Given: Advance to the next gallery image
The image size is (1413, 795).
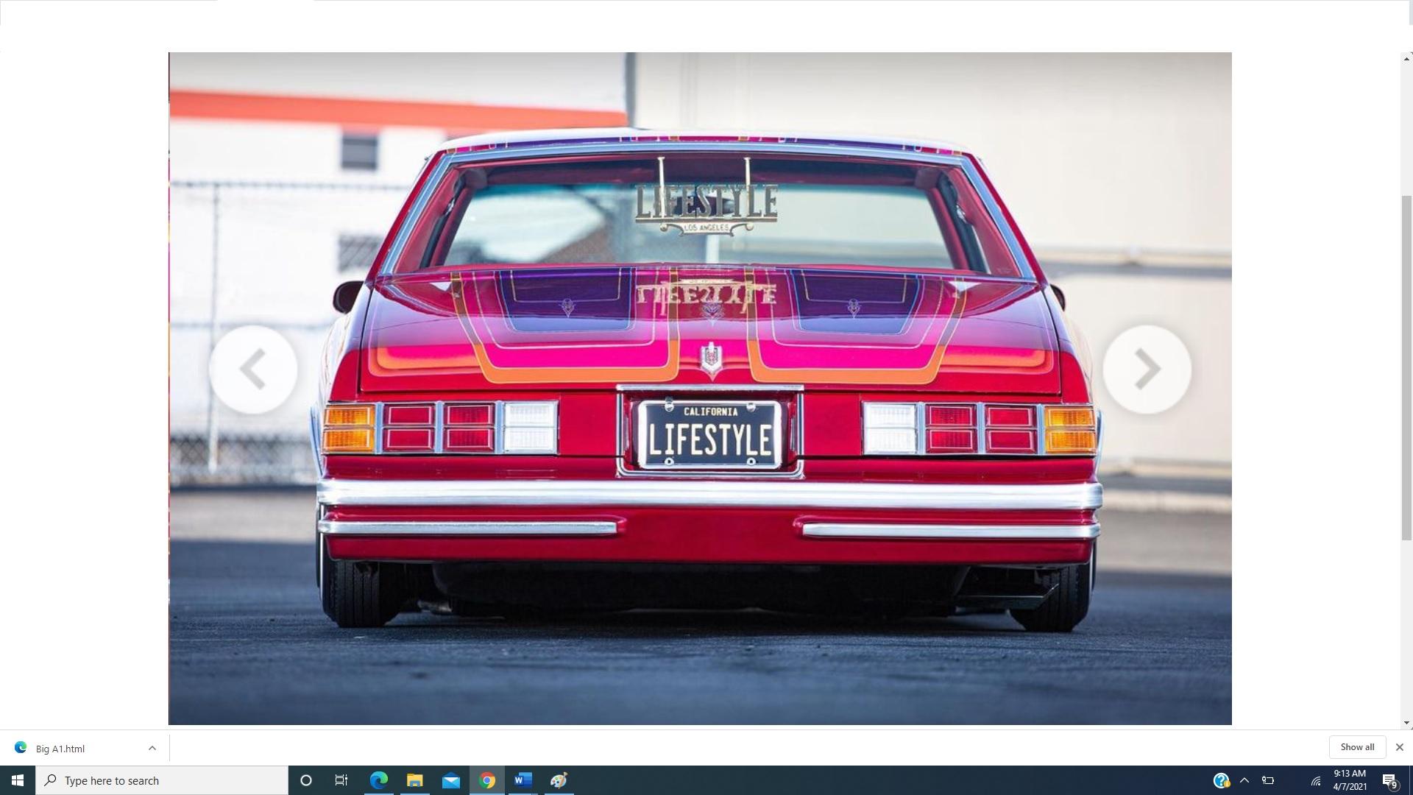Looking at the screenshot, I should click(1147, 369).
